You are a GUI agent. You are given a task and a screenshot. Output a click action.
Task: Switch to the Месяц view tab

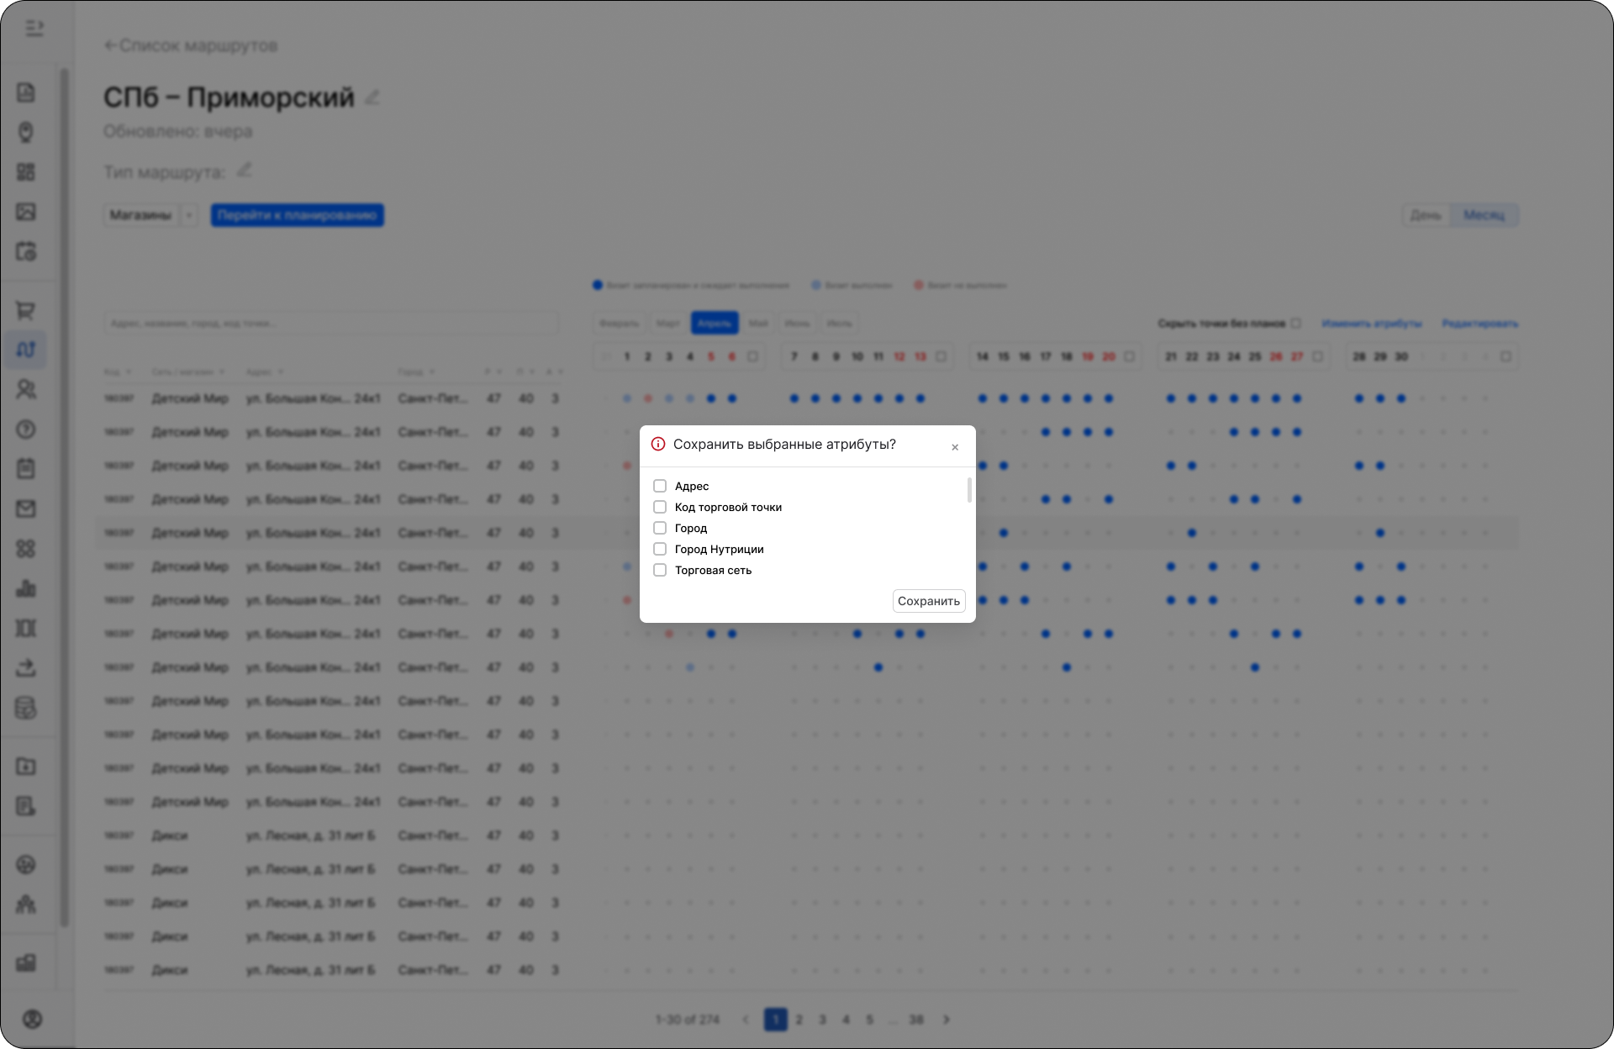point(1484,215)
